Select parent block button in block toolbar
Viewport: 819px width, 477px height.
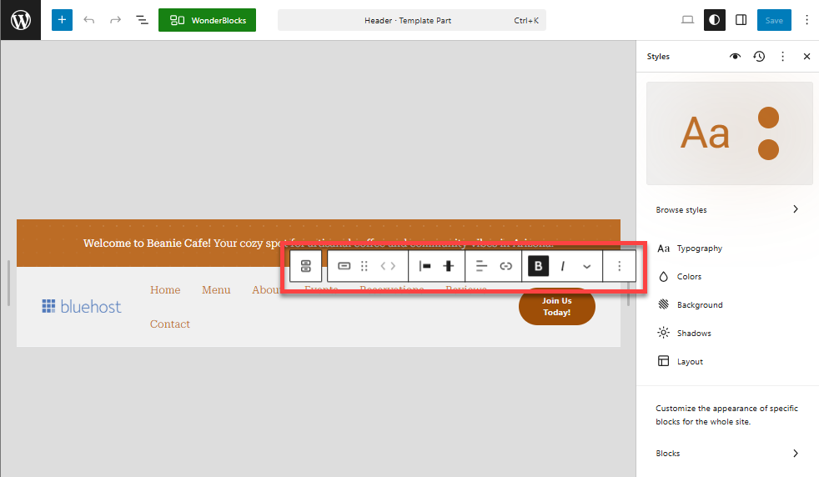tap(305, 266)
